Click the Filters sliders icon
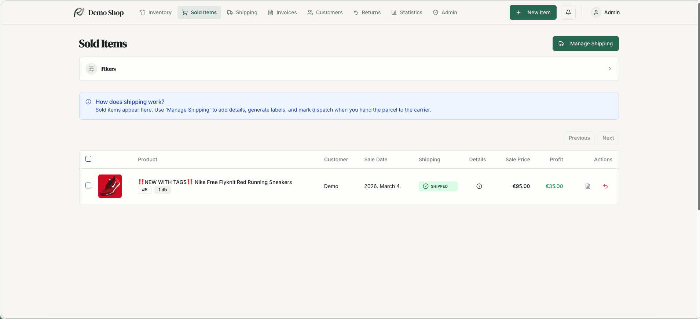 [91, 69]
